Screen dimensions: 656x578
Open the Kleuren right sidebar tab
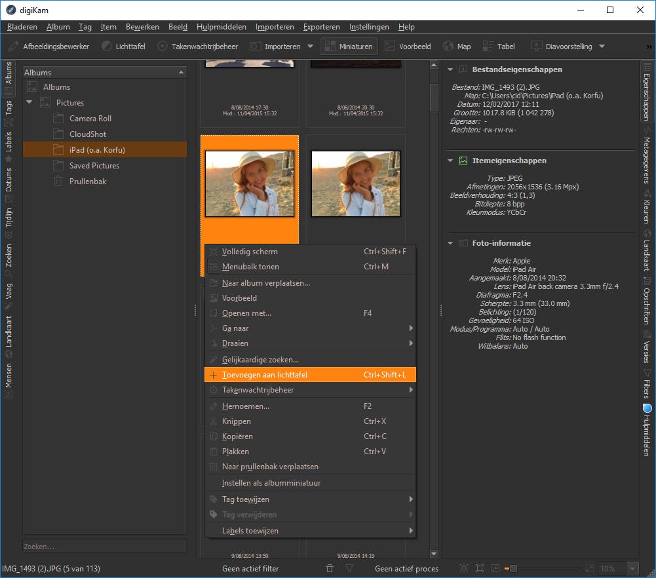(x=647, y=208)
